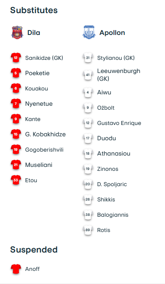This screenshot has width=165, height=284.
Task: Click red jersey number 33 icon
Action: click(16, 180)
